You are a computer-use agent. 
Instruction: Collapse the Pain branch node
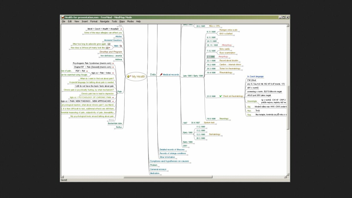click(x=119, y=92)
